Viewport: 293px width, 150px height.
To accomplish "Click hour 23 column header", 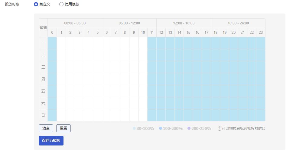I will (x=261, y=33).
